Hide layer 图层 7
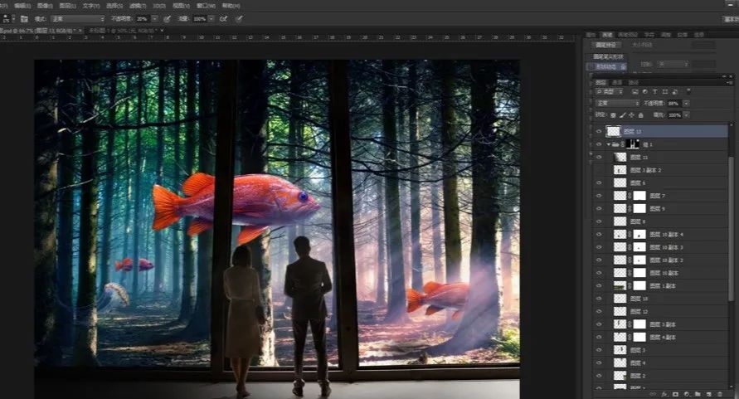This screenshot has width=739, height=399. pyautogui.click(x=599, y=196)
